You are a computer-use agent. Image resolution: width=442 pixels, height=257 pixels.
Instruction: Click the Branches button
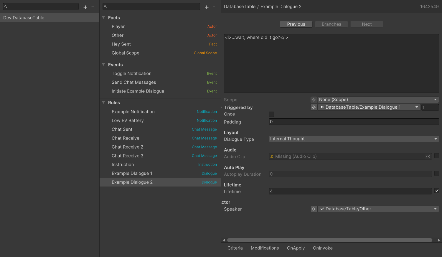(x=331, y=24)
